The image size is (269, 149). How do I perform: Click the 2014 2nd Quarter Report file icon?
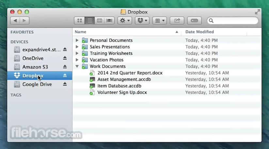point(92,73)
